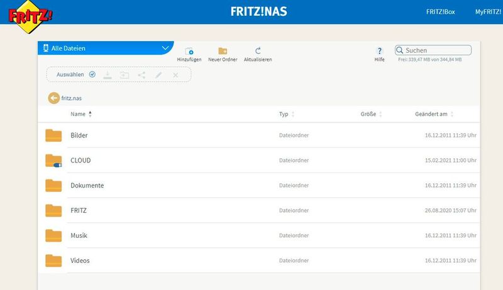Click the FRITZ!NAS title
Screen dimensions: 503x290
259,11
